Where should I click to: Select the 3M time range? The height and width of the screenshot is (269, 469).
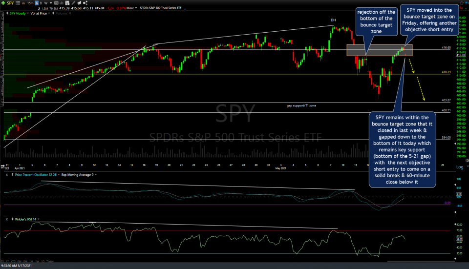(25, 261)
